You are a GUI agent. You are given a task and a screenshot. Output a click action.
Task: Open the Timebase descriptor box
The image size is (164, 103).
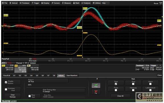pyautogui.click(x=142, y=67)
